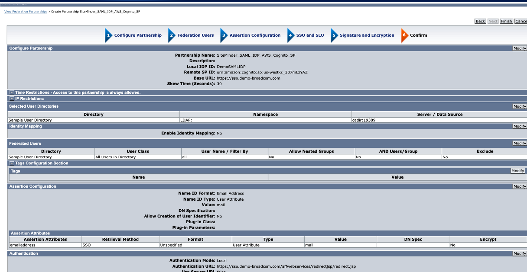Modify the Configure Partnership section
Screen dimensions: 527x272
(x=520, y=48)
